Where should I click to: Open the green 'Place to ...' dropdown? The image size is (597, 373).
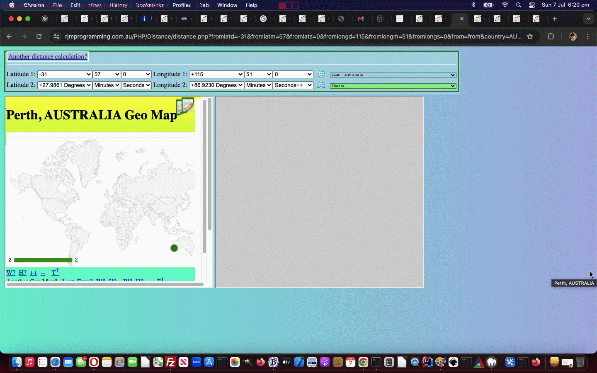[x=393, y=86]
